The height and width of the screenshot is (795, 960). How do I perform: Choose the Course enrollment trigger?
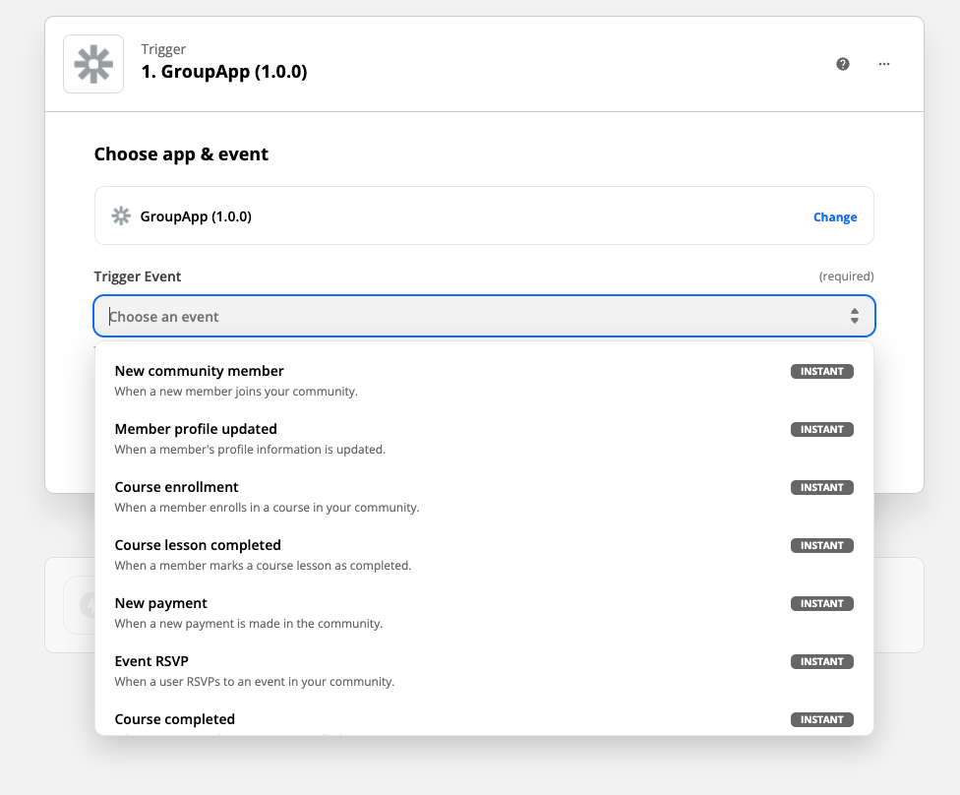coord(177,488)
